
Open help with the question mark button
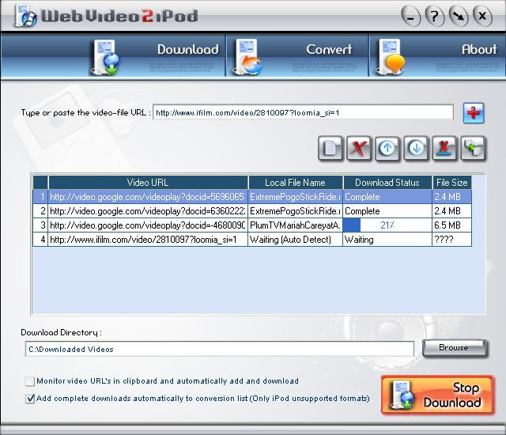click(435, 16)
